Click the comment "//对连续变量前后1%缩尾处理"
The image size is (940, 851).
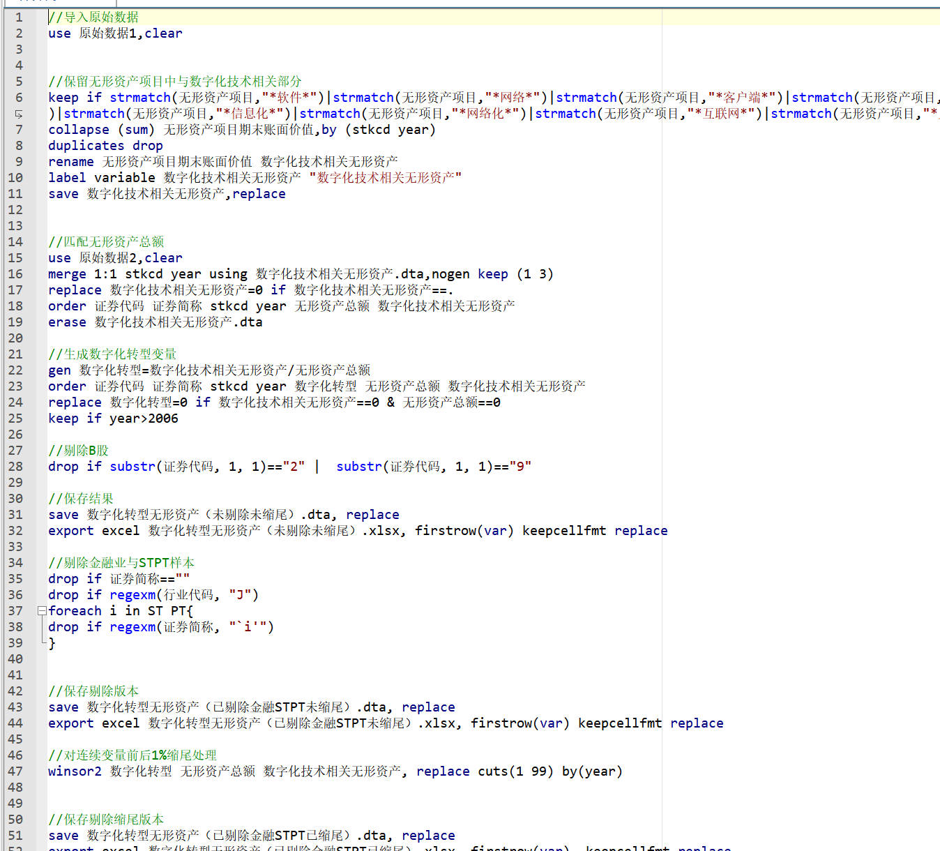[132, 755]
